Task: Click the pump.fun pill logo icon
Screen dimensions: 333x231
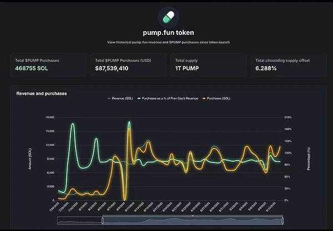Action: click(x=168, y=17)
